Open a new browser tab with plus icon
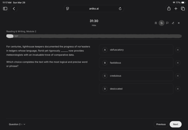The width and height of the screenshot is (188, 130). click(176, 9)
